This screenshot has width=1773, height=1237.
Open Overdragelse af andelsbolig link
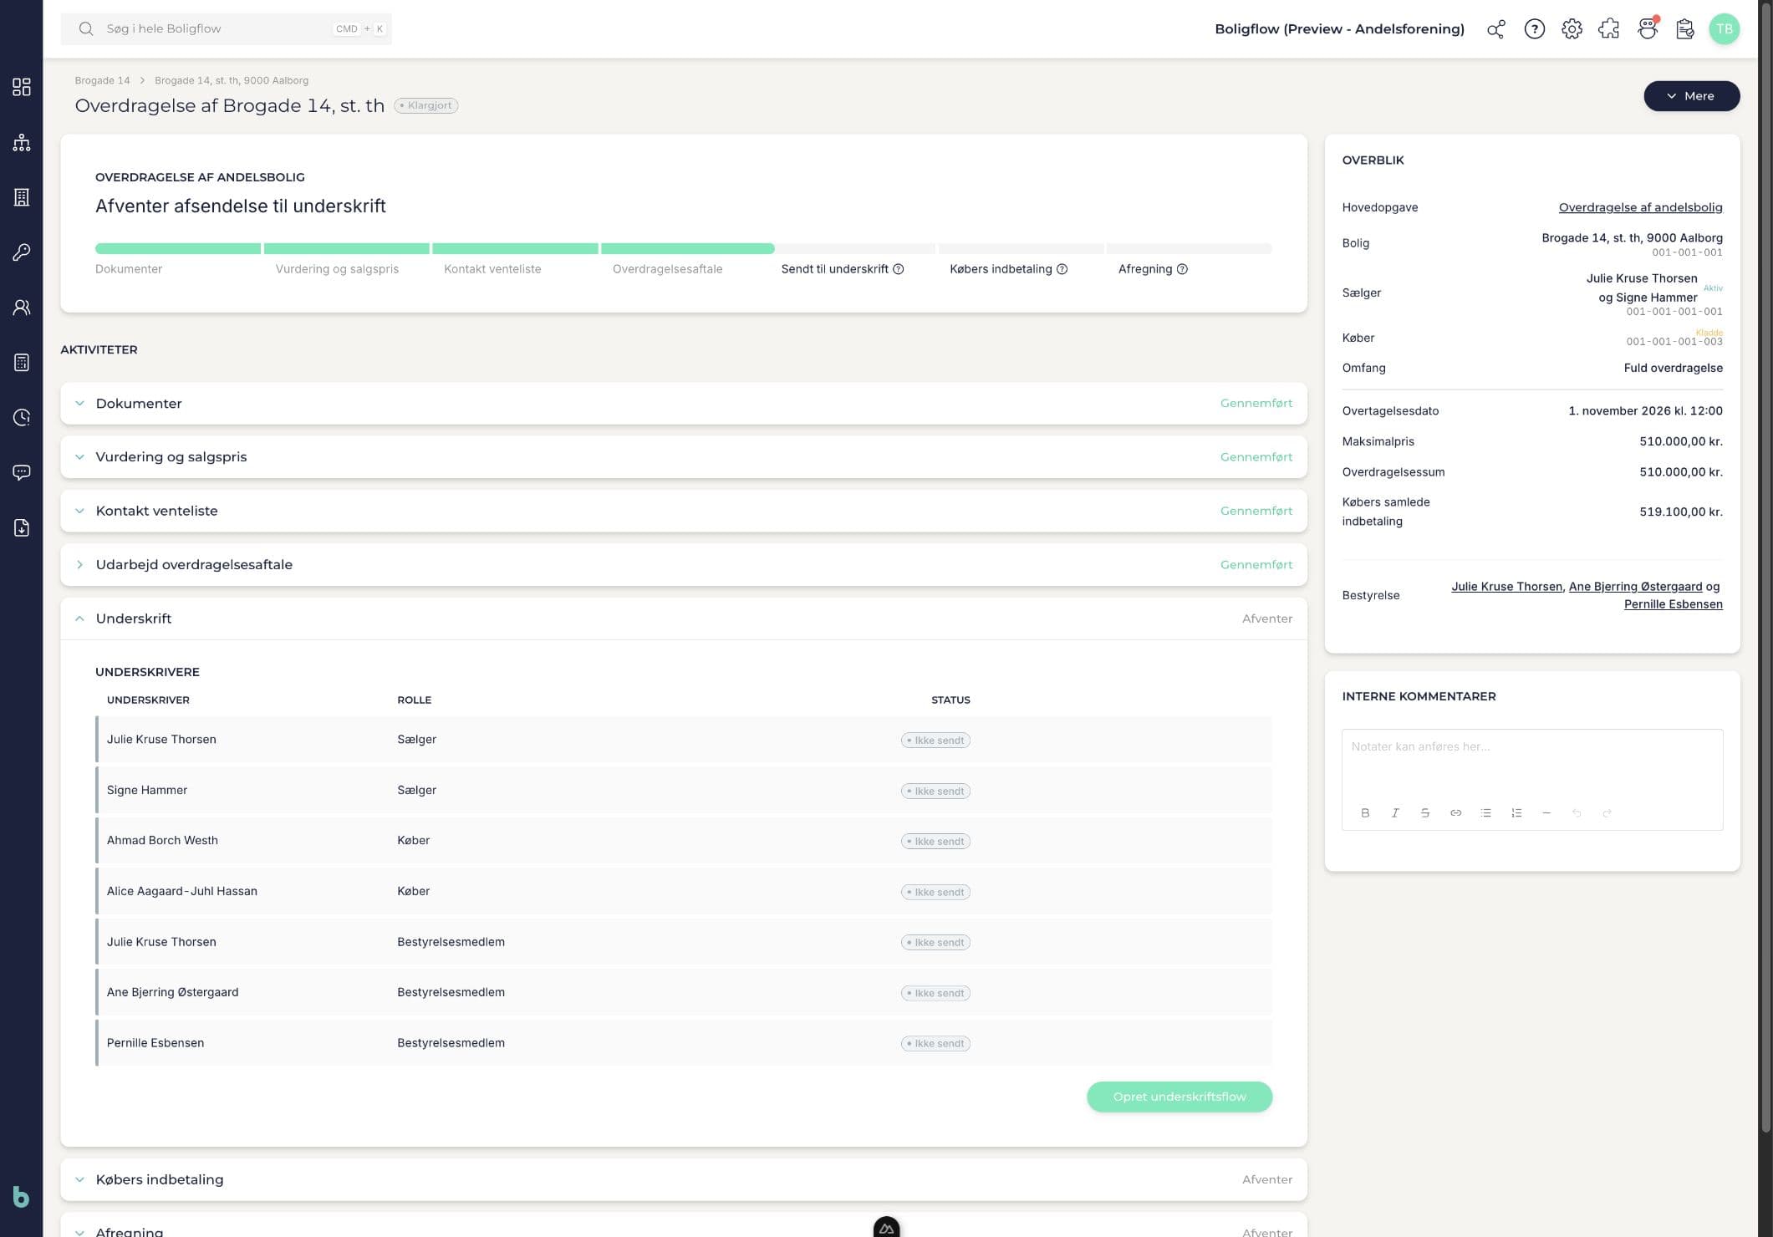1640,207
